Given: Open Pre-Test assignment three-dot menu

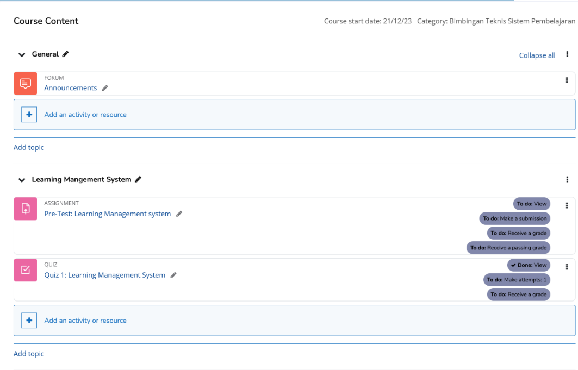Looking at the screenshot, I should pos(567,205).
